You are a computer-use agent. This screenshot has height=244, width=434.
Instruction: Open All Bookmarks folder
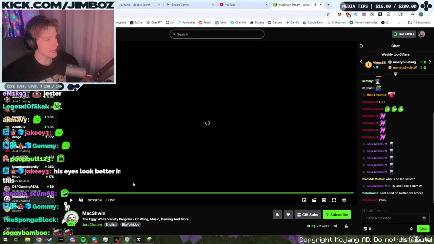point(419,23)
